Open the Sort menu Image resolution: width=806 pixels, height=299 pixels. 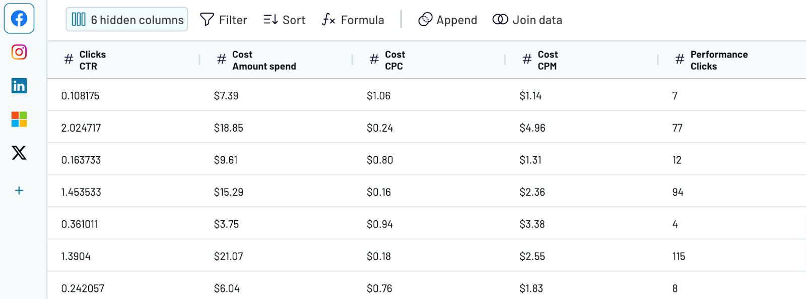coord(284,20)
